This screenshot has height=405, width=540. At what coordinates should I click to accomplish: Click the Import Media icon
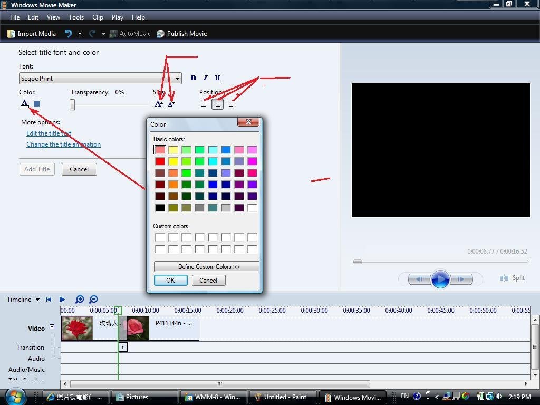(x=11, y=34)
